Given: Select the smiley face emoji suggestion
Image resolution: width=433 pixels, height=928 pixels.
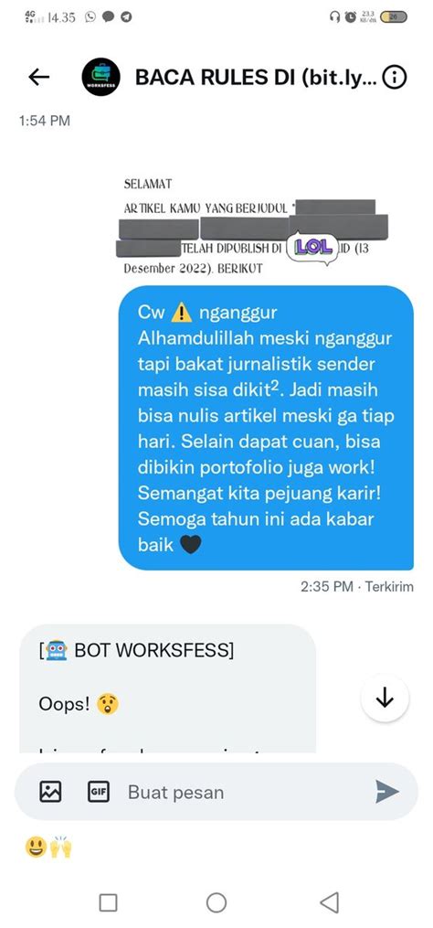Looking at the screenshot, I should click(36, 848).
